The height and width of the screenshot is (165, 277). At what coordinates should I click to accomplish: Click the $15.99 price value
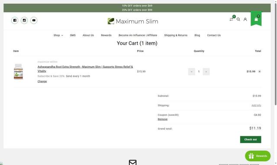(142, 71)
